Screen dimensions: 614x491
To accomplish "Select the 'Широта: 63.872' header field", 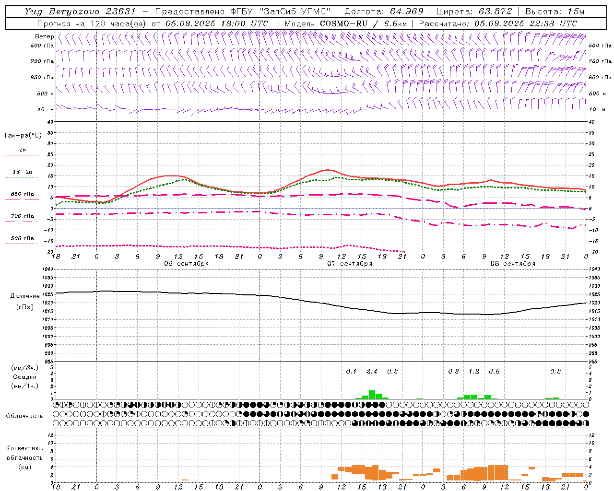I will (474, 12).
